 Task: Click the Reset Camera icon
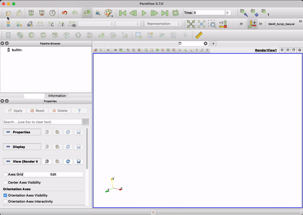[x=190, y=24]
